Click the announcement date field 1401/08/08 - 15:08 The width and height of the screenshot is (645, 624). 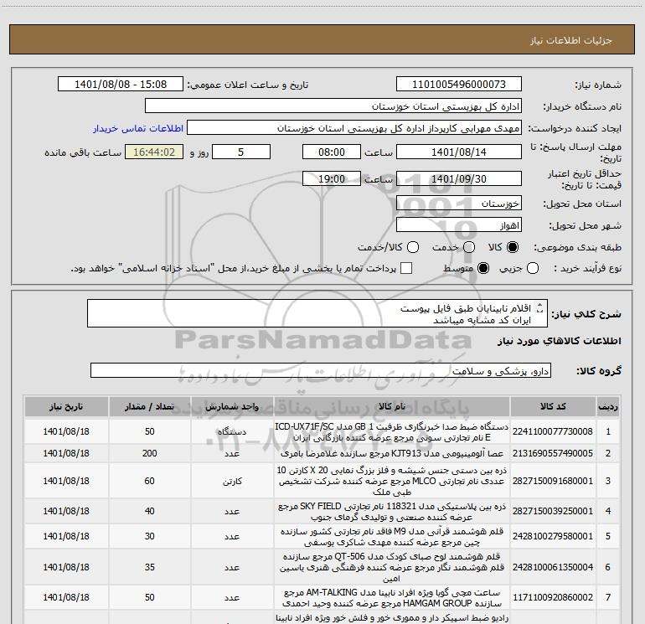point(121,85)
